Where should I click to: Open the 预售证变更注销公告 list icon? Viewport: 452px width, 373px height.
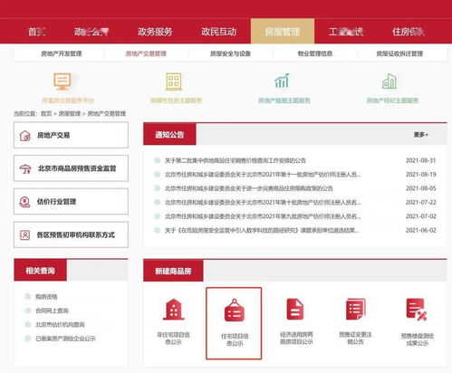[x=355, y=309]
